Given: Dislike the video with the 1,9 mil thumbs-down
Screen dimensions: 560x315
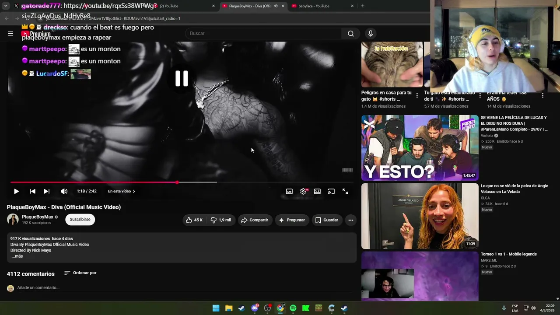Looking at the screenshot, I should pyautogui.click(x=221, y=220).
